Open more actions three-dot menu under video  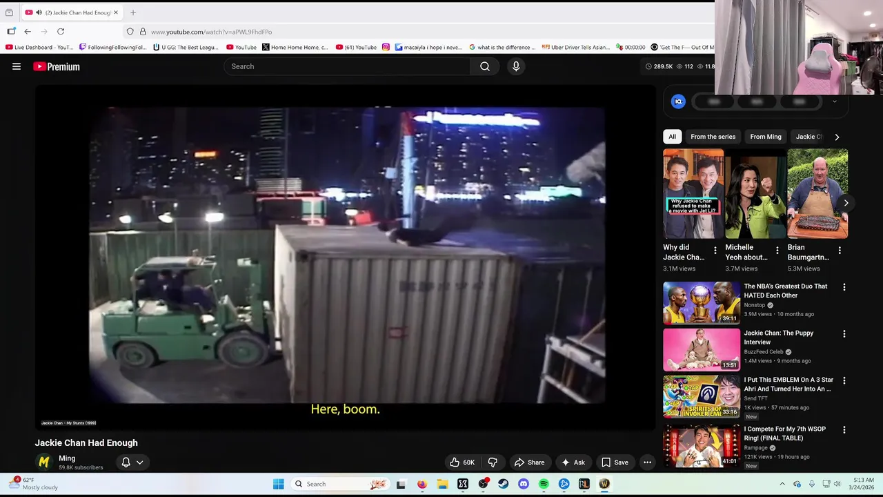[647, 462]
